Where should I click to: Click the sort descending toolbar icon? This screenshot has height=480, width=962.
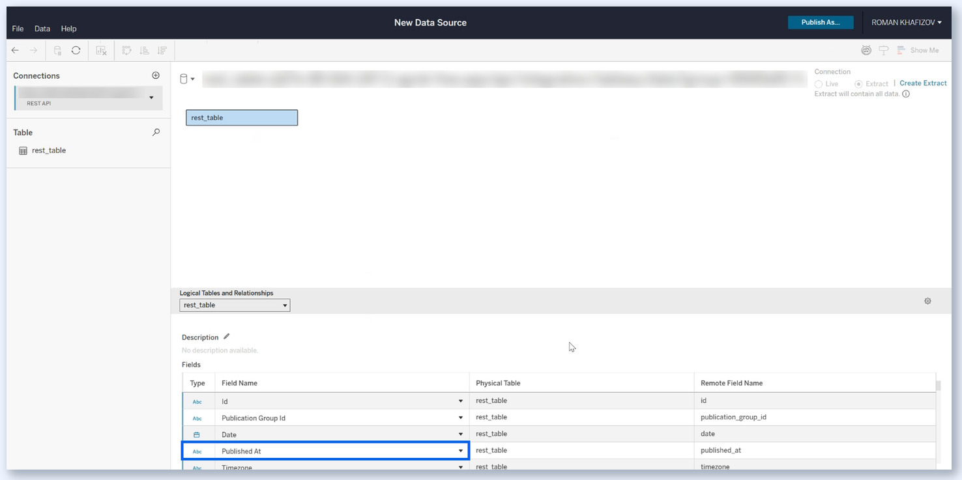(x=162, y=50)
